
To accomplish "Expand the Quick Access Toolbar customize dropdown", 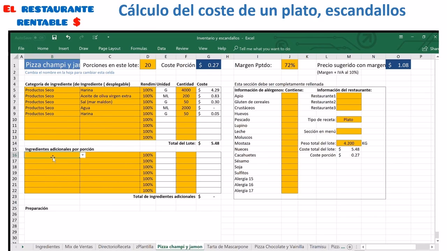I will pos(109,37).
